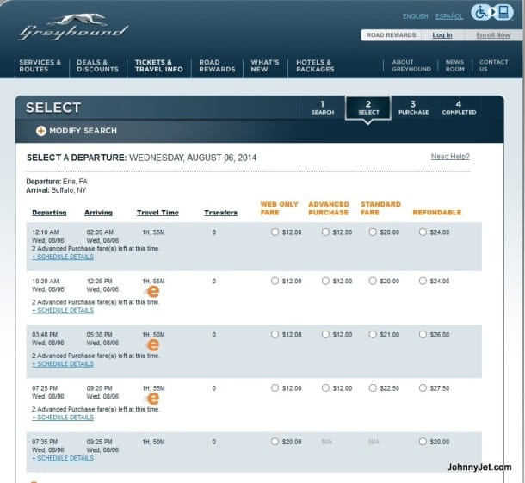Click step 4 Completed tab

click(x=459, y=108)
